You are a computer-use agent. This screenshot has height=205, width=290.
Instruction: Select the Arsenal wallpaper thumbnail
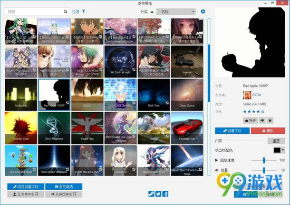pos(187,62)
